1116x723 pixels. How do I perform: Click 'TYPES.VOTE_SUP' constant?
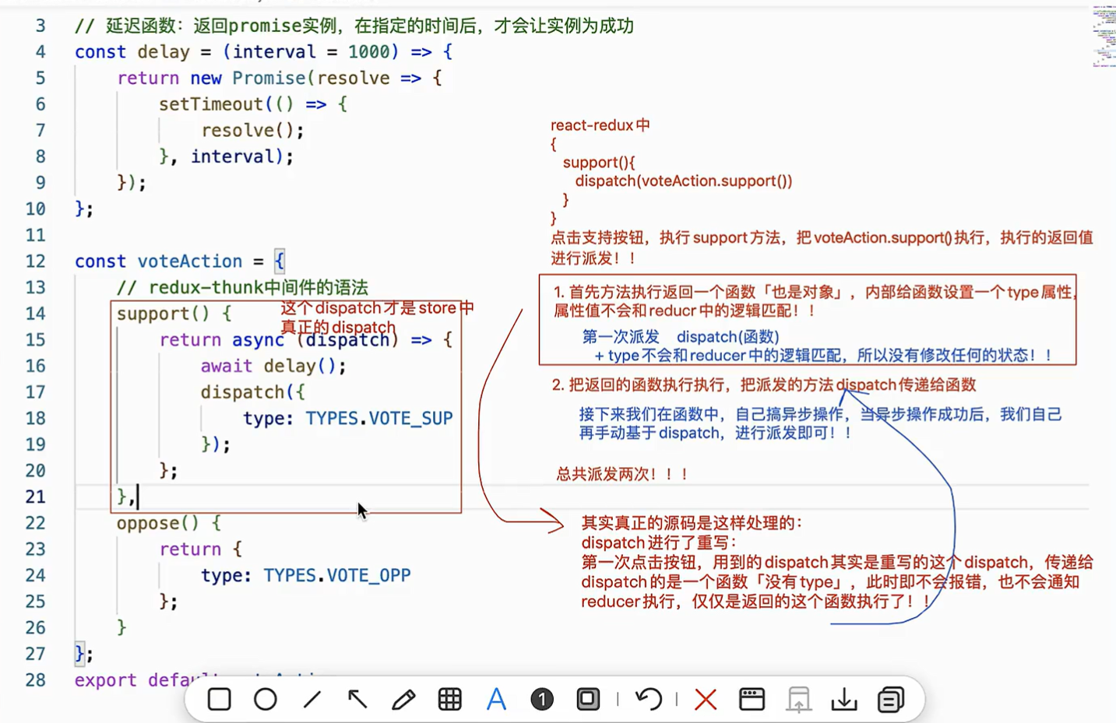[x=379, y=418]
